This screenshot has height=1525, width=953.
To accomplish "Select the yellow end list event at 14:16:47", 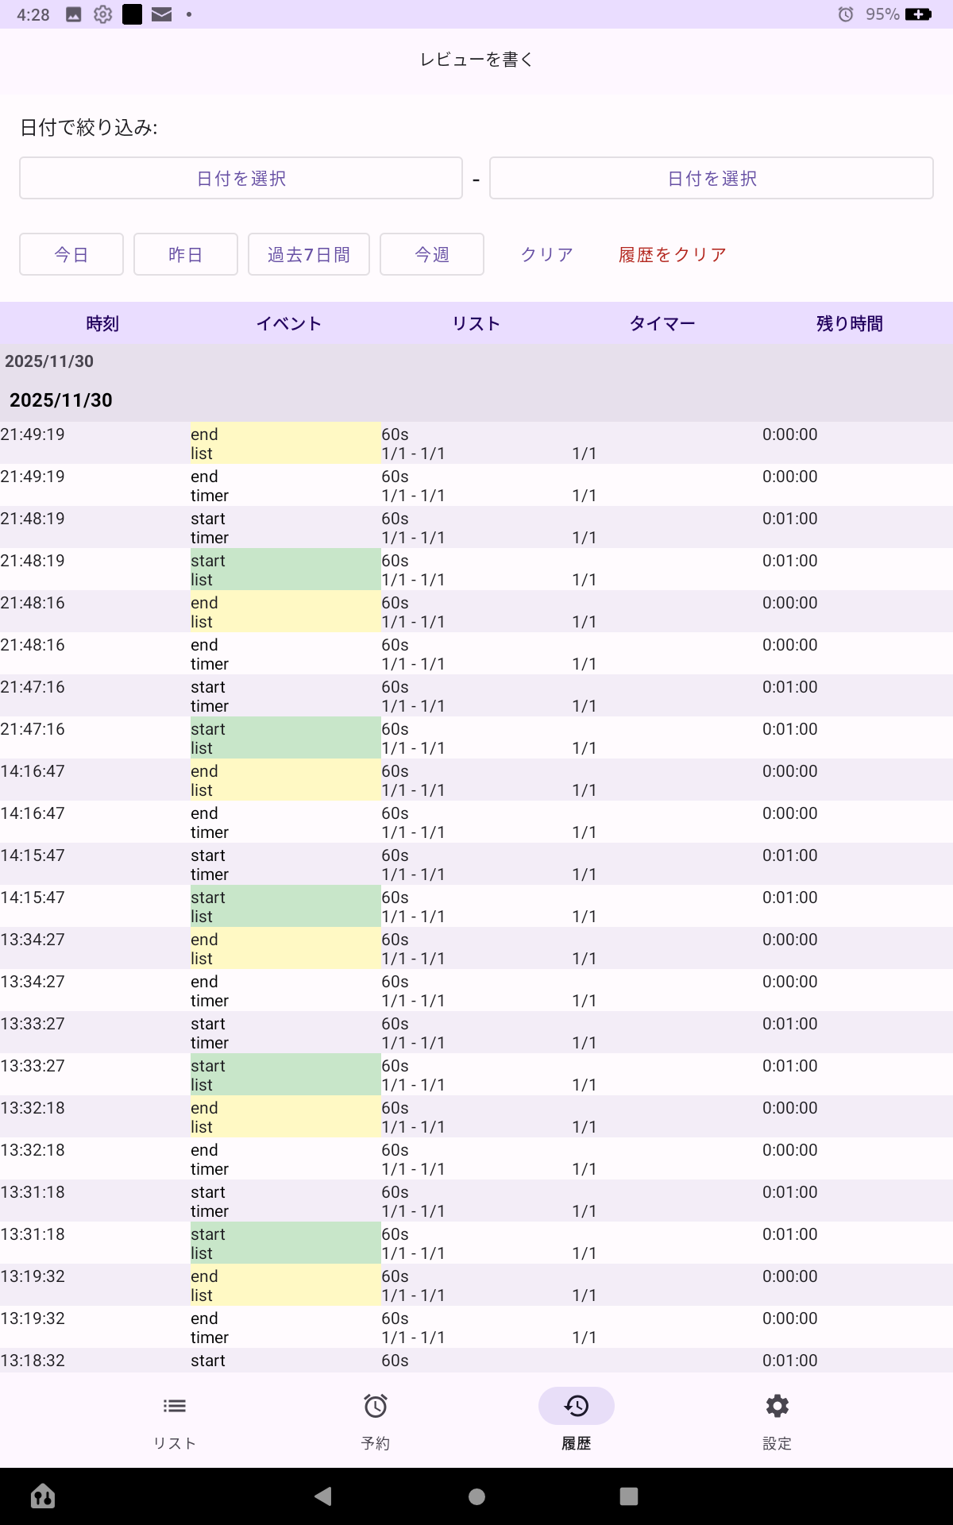I will 286,780.
